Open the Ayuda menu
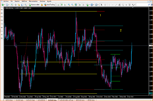 (x=49, y=1)
